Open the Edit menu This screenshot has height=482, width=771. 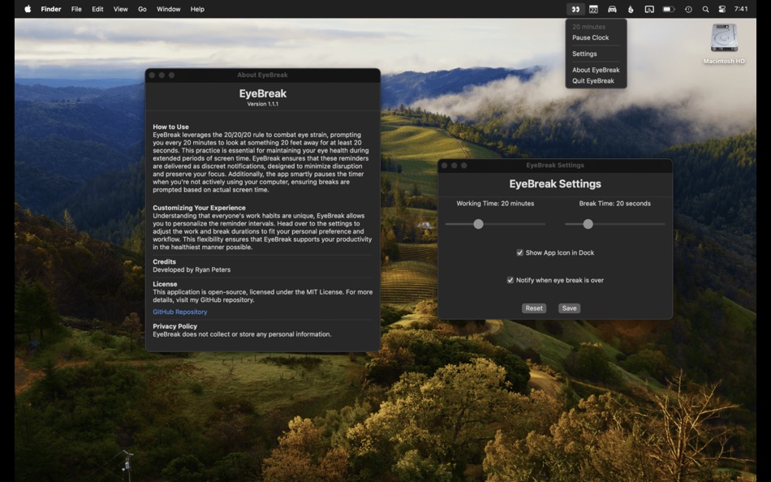97,9
